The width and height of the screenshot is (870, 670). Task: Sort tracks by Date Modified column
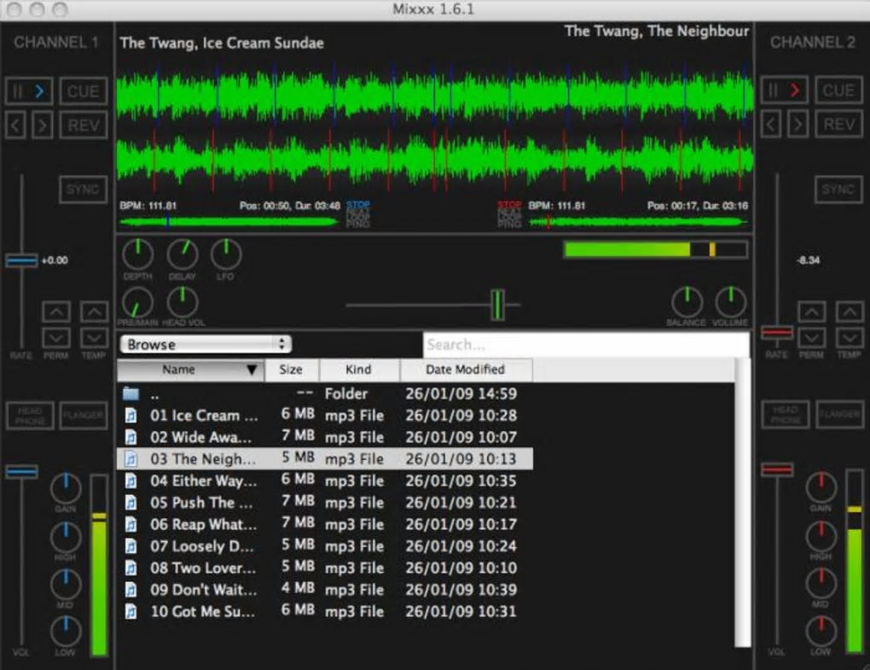(466, 370)
